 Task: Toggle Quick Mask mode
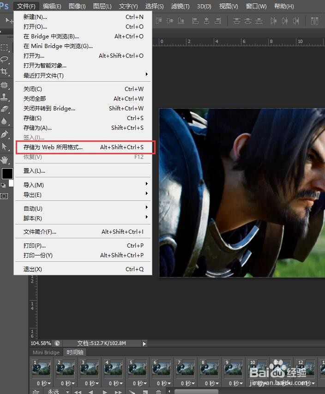[x=4, y=196]
